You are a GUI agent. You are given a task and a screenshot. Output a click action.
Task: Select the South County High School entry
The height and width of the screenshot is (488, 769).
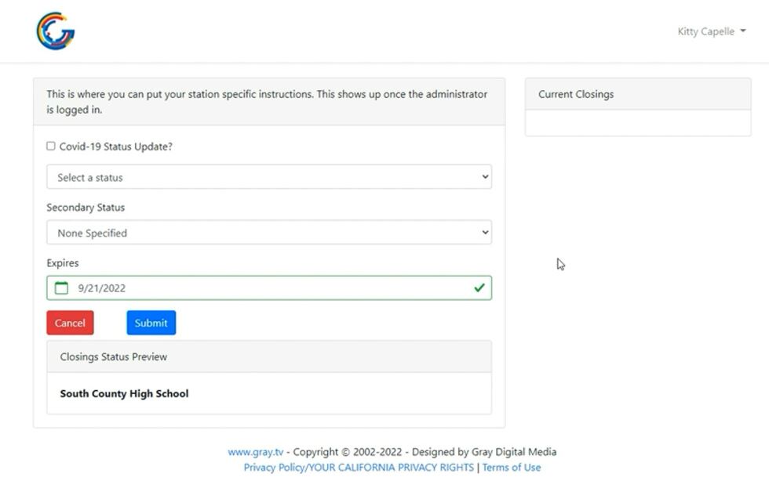(124, 394)
